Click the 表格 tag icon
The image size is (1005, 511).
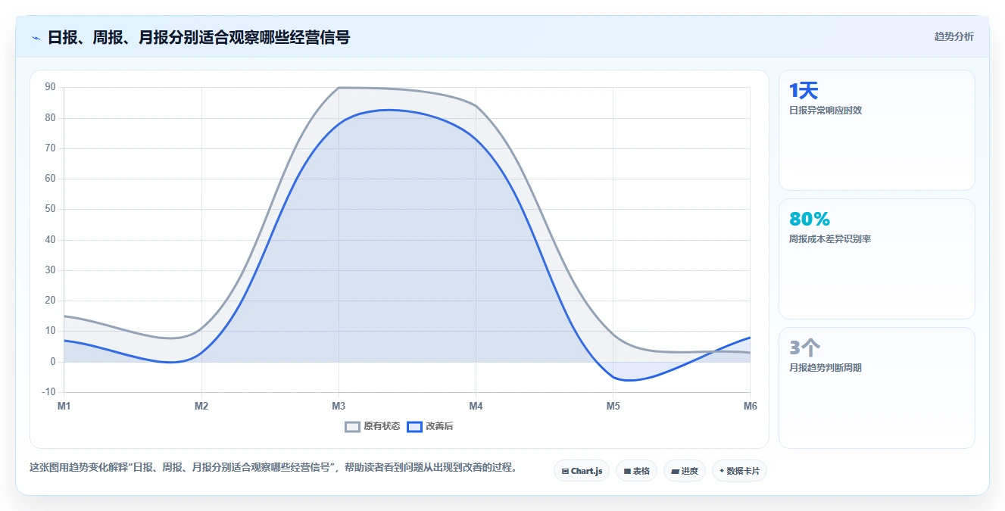[x=627, y=471]
